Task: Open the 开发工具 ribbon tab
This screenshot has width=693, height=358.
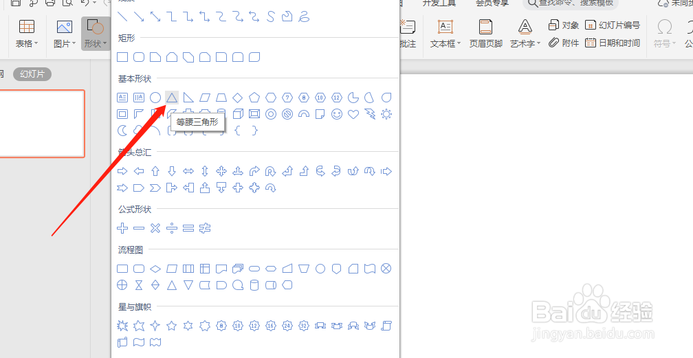Action: pos(439,3)
